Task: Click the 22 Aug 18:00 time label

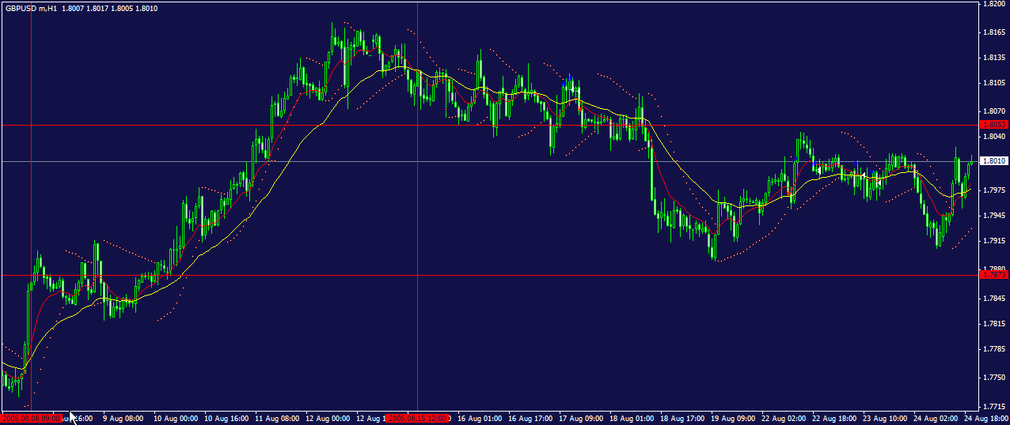Action: tap(834, 417)
